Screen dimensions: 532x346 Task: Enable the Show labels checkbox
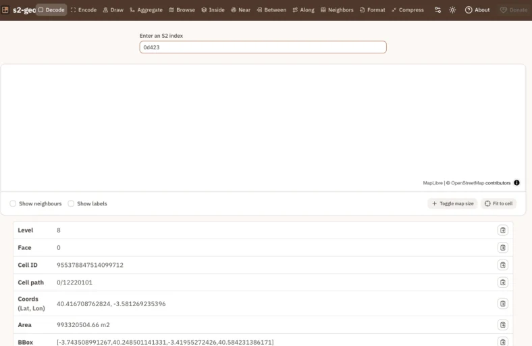pyautogui.click(x=71, y=203)
